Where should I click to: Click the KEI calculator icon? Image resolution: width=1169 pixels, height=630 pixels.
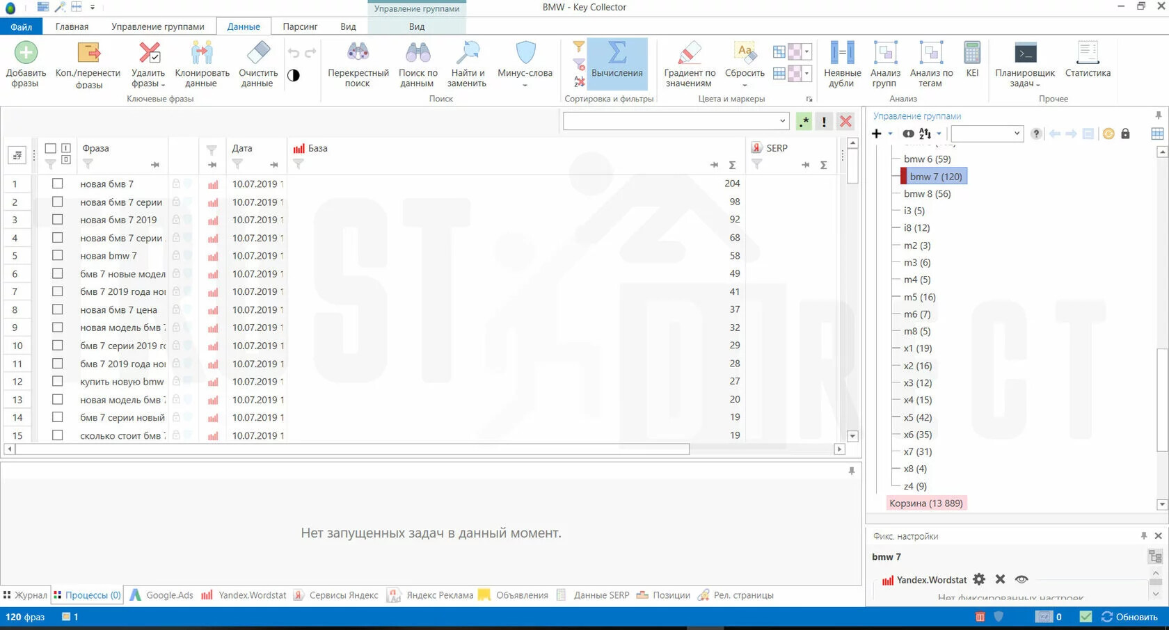pyautogui.click(x=972, y=53)
